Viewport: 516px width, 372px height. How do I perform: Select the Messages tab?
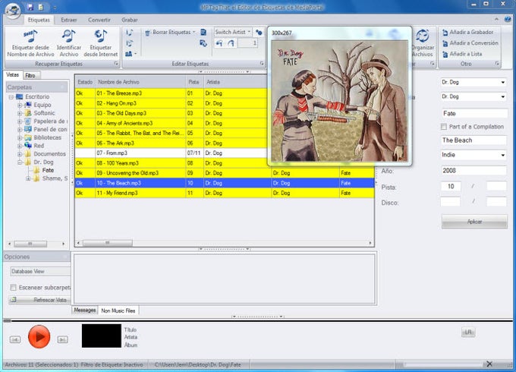tap(84, 310)
